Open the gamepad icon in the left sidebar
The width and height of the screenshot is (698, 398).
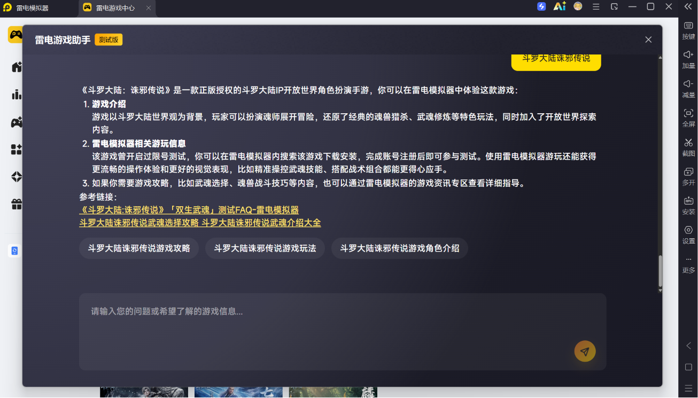pos(17,122)
